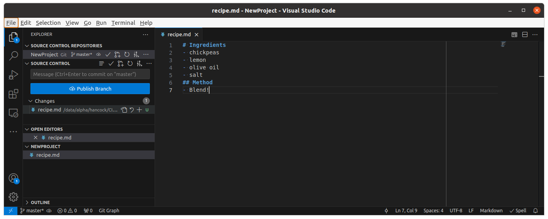Screen dimensions: 548x219
Task: Open the Manage gear icon
Action: coord(13,197)
